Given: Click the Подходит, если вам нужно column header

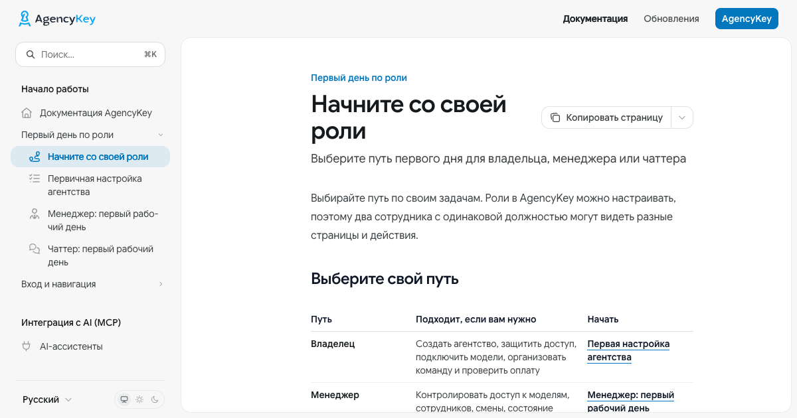Looking at the screenshot, I should pyautogui.click(x=476, y=319).
